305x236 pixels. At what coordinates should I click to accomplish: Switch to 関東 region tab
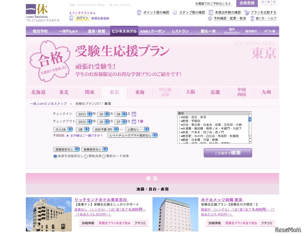89,92
